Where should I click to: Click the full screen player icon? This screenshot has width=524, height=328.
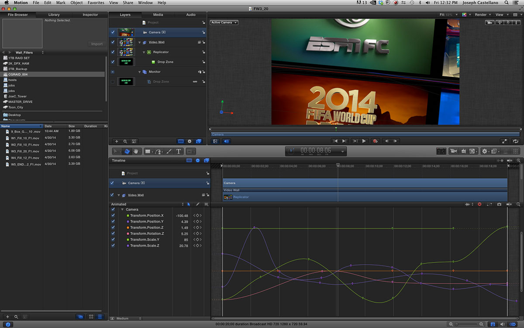(504, 141)
